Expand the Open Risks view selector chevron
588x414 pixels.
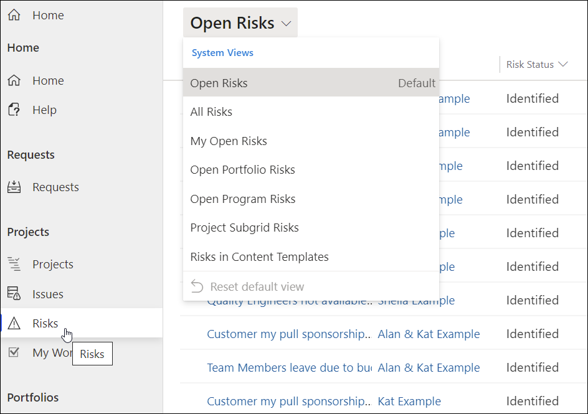point(286,24)
